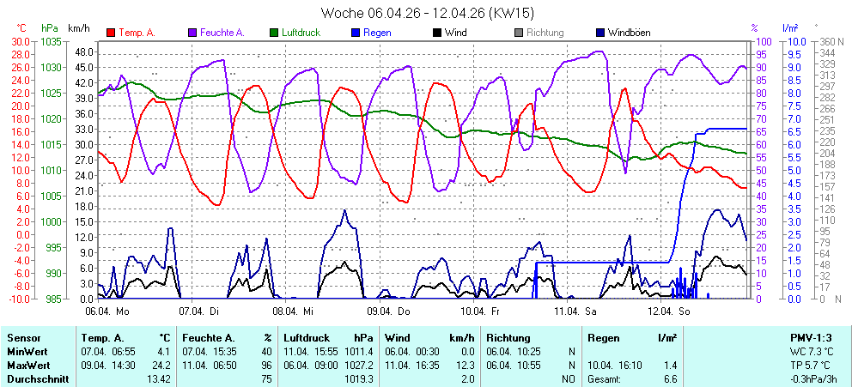This screenshot has width=852, height=387.
Task: Click the blue Regen legend swatch
Action: (x=356, y=33)
